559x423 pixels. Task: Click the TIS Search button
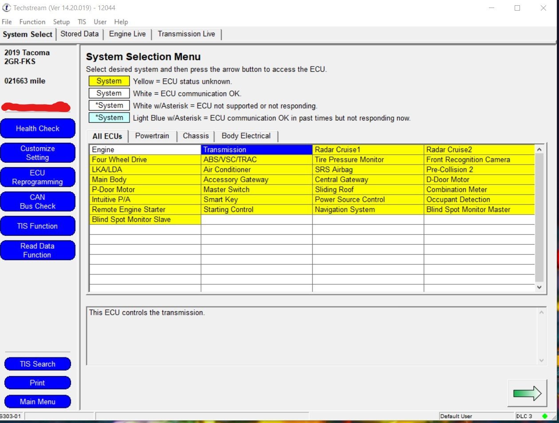pyautogui.click(x=38, y=364)
